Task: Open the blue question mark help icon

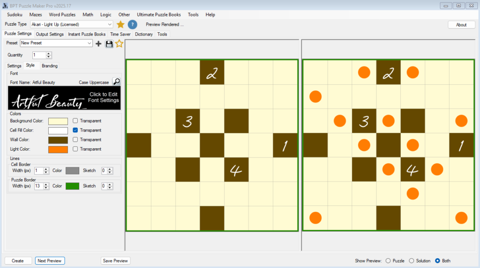Action: click(x=133, y=24)
